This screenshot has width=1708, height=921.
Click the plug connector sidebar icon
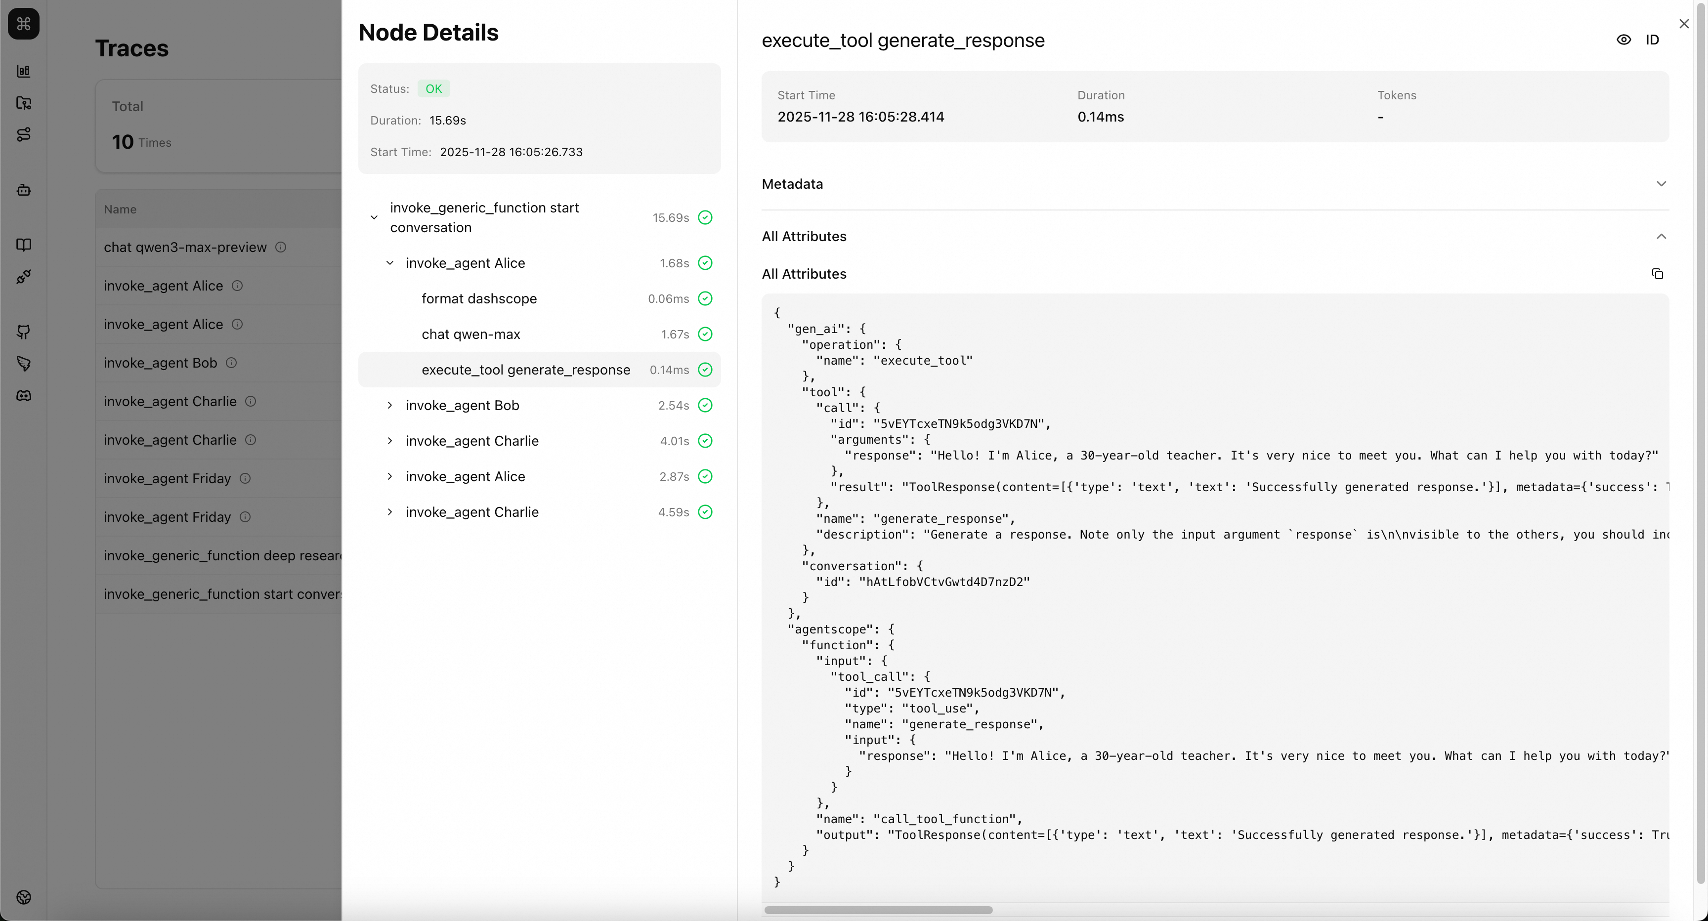[24, 277]
